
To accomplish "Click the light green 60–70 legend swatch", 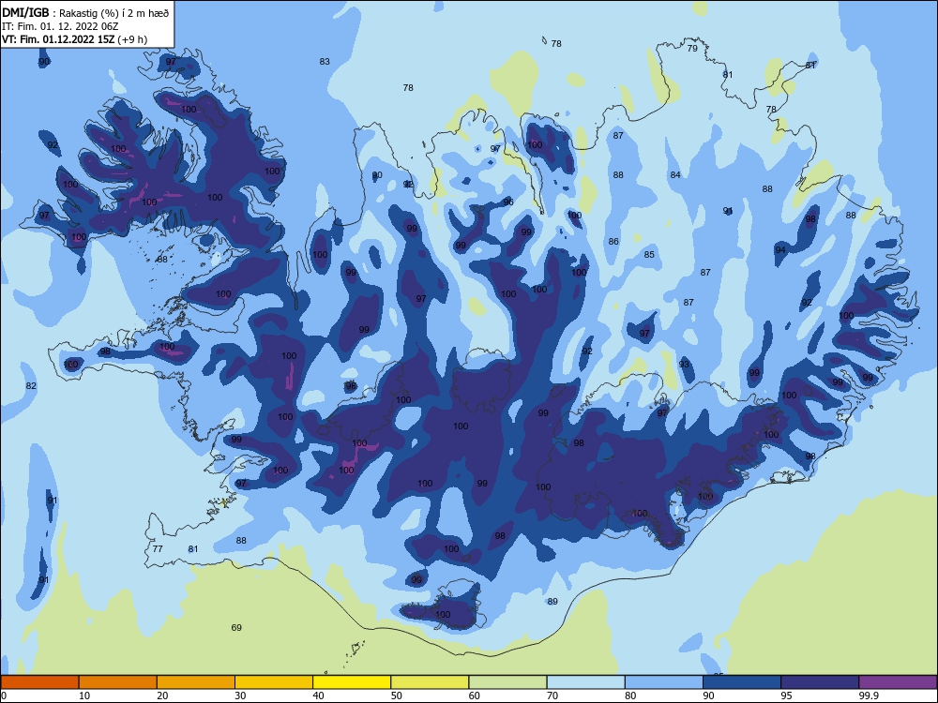I will (x=507, y=682).
